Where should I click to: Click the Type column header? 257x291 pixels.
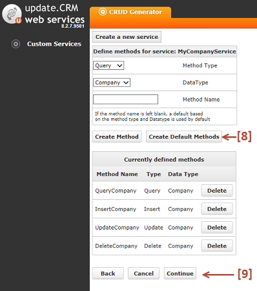coord(154,174)
